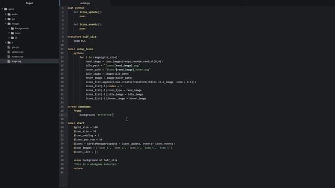Collapse the game root folder chevron
Viewport: 335px width, 188px height.
[x=2, y=9]
